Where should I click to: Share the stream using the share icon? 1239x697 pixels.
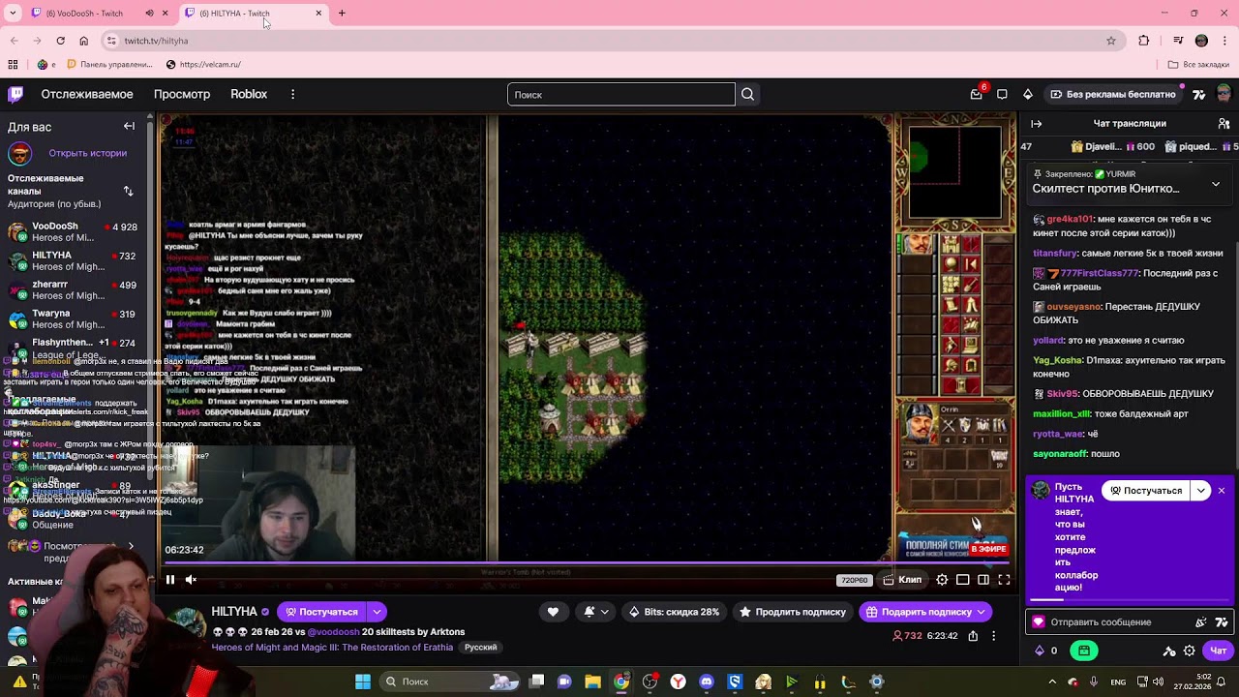(x=973, y=636)
